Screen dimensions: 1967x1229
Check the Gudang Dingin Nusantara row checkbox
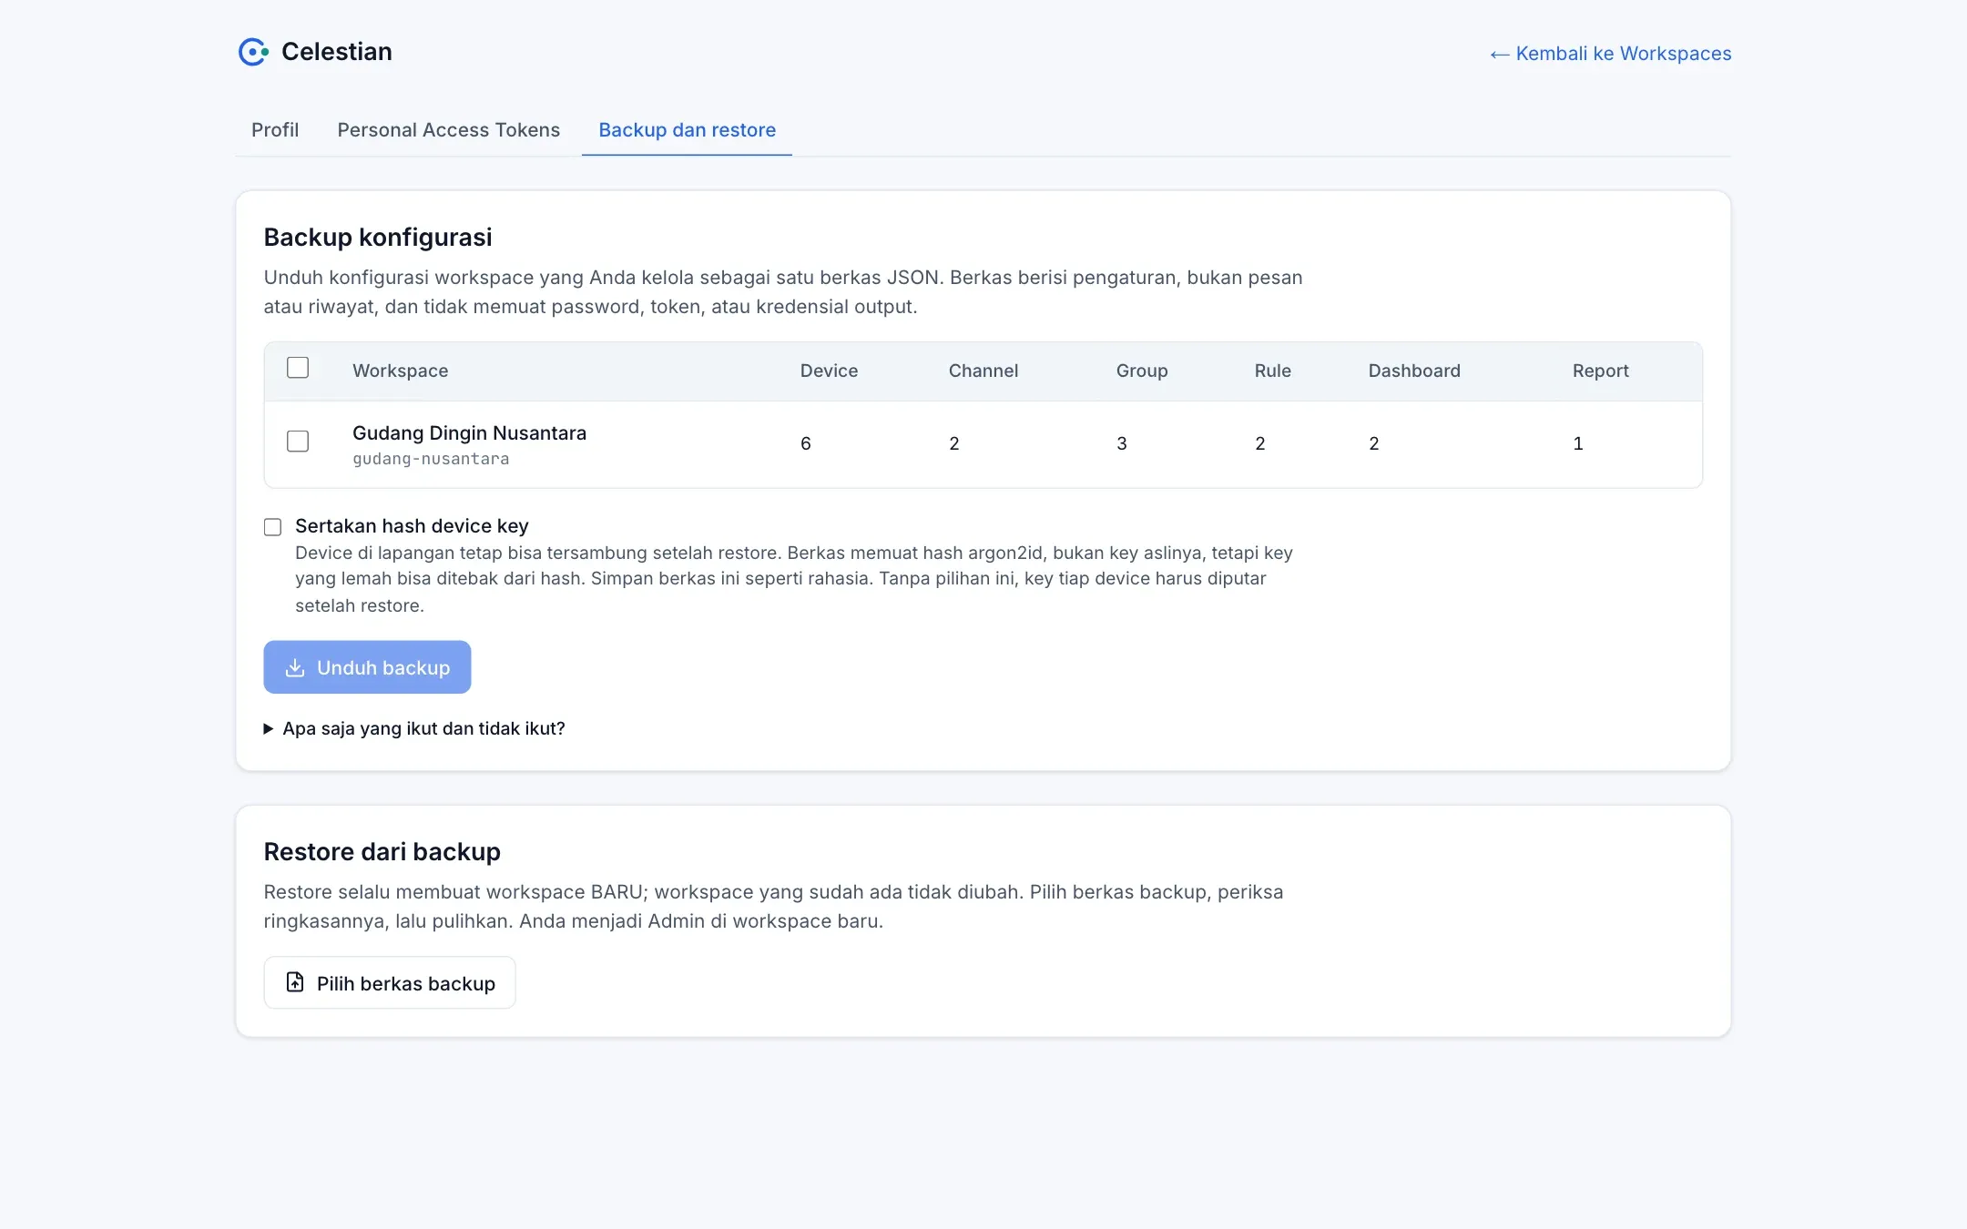[298, 442]
